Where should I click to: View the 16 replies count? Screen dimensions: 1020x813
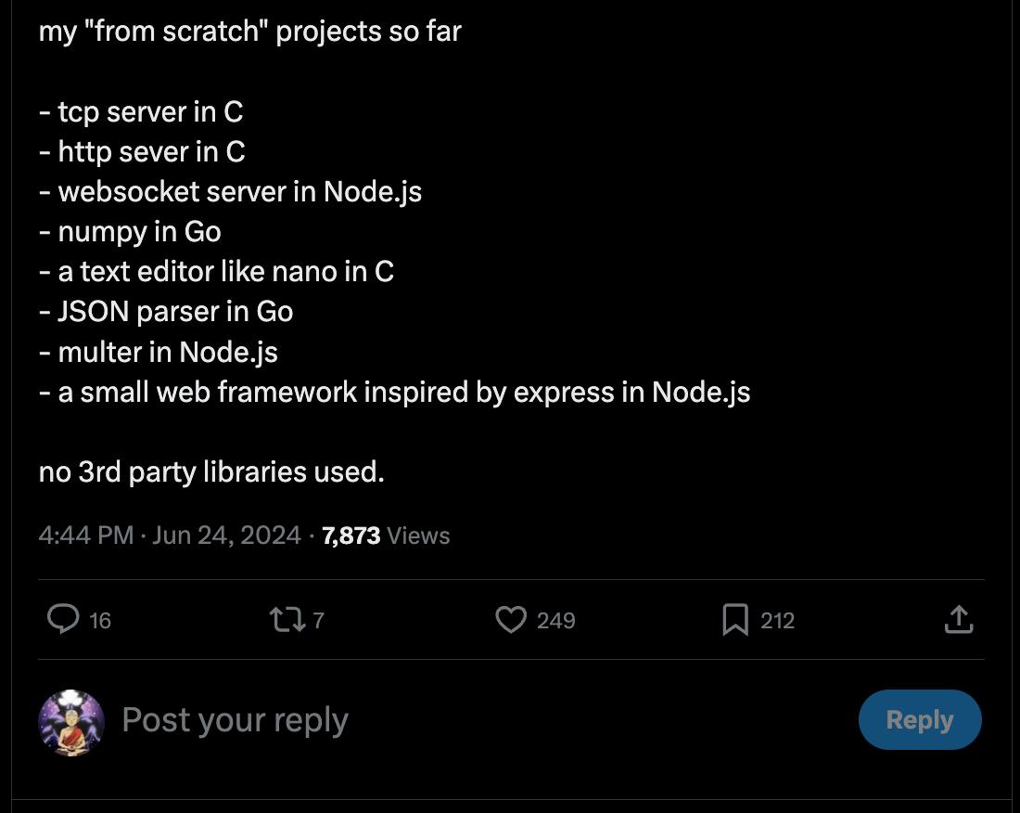[x=98, y=621]
